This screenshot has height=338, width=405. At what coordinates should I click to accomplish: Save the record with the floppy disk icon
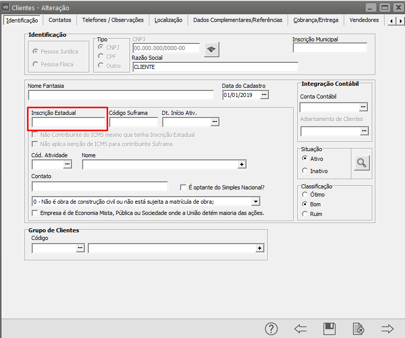click(330, 329)
